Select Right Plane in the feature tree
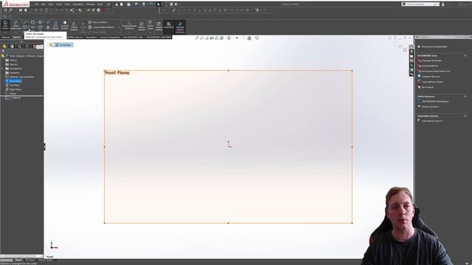The height and width of the screenshot is (265, 472). (13, 90)
